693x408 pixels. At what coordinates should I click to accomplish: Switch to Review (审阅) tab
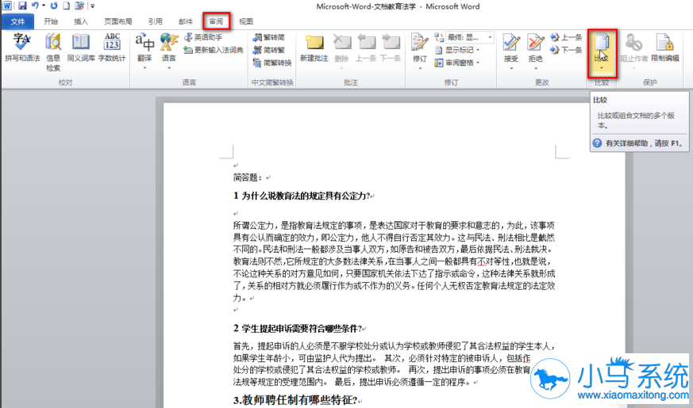216,21
